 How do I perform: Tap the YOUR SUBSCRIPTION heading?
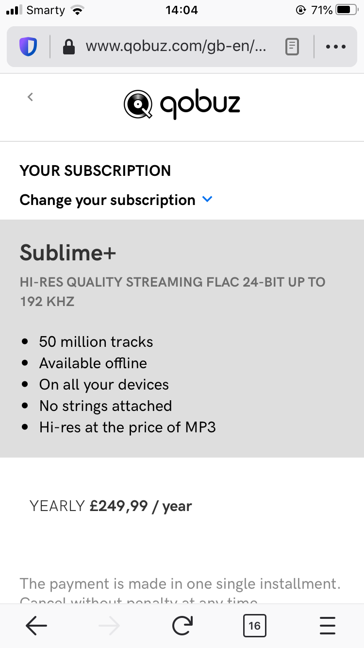pyautogui.click(x=95, y=171)
